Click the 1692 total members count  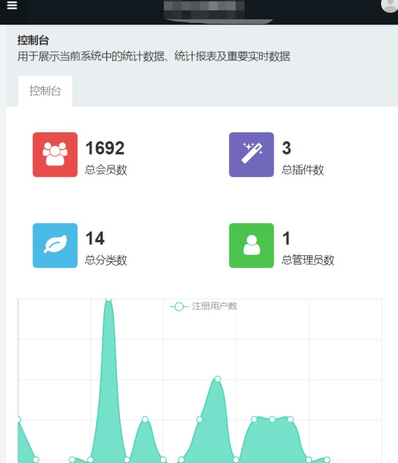(105, 148)
